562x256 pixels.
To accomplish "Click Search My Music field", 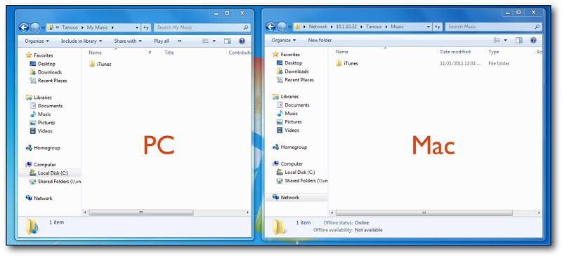I will click(x=202, y=27).
